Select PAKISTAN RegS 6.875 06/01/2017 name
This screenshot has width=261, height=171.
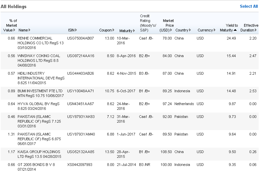pos(39,139)
